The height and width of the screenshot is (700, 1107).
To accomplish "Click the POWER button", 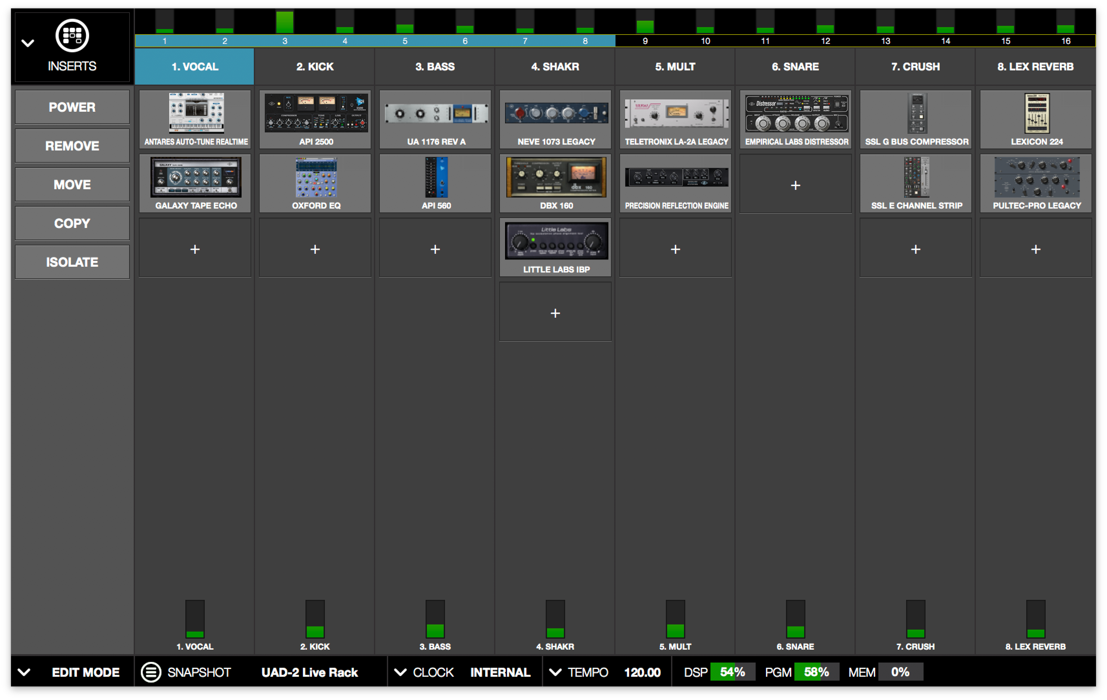I will (72, 107).
